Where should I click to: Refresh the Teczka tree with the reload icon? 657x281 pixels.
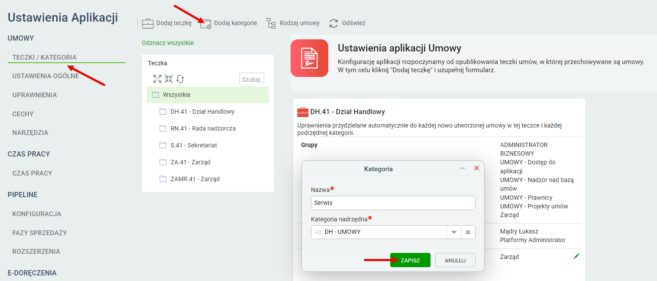(180, 79)
